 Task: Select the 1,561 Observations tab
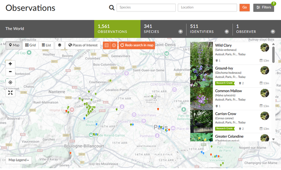click(118, 29)
